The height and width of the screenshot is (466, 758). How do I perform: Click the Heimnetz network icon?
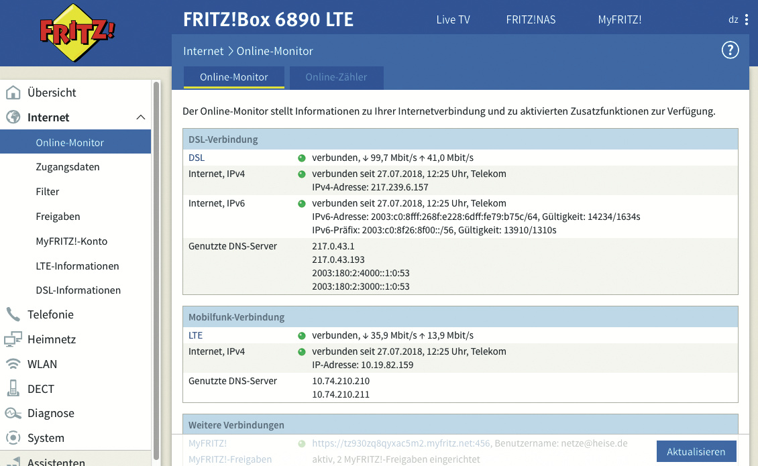(x=13, y=339)
